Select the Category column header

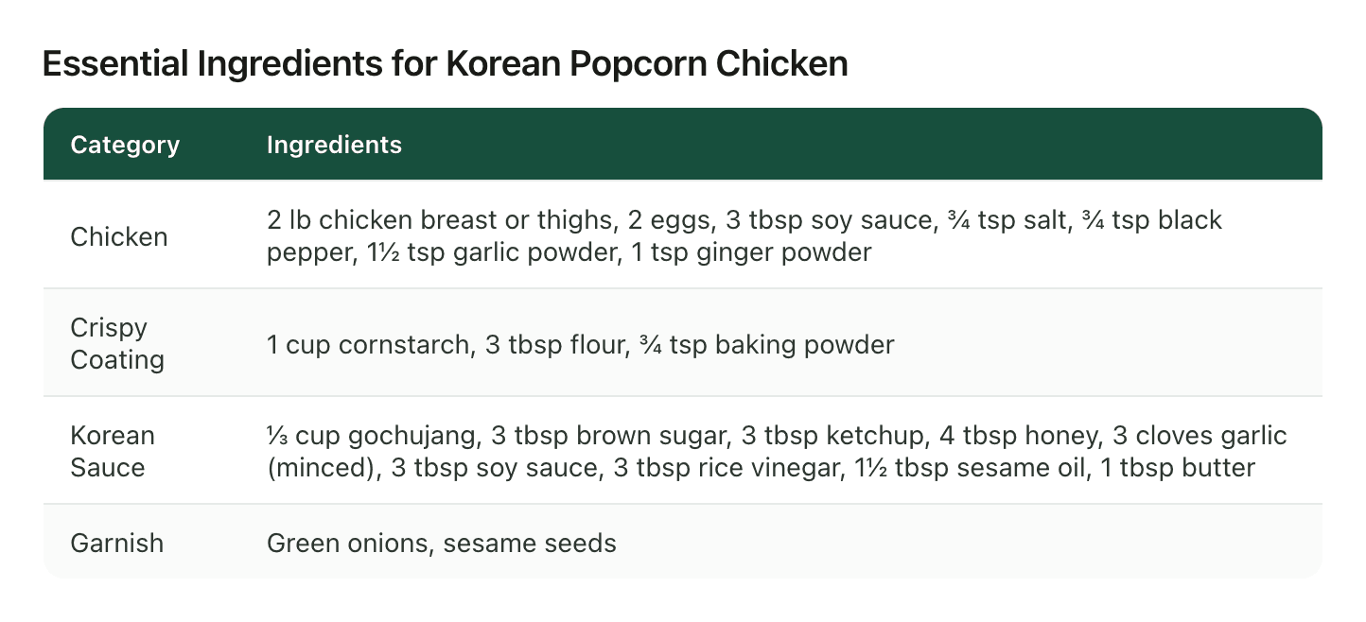[x=125, y=145]
